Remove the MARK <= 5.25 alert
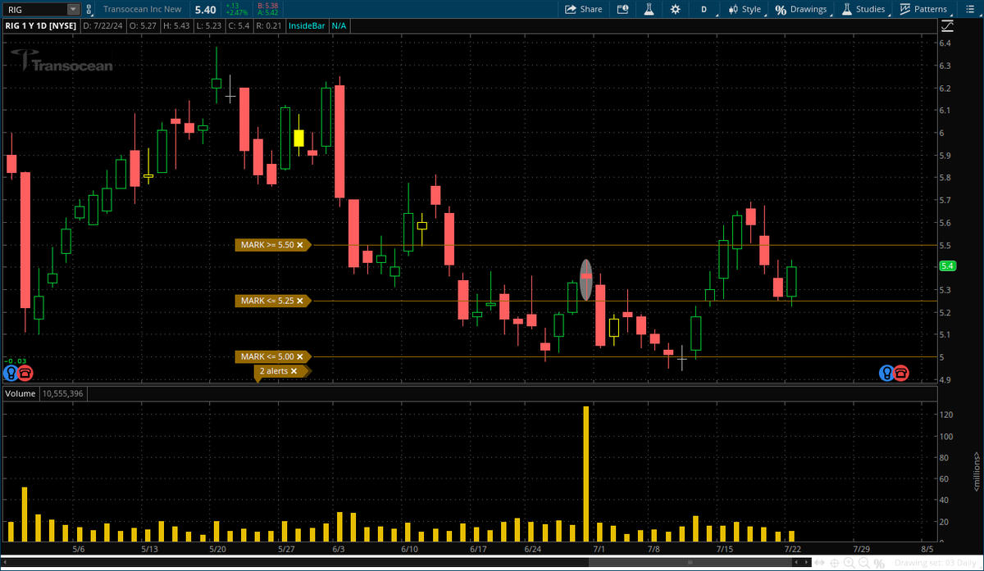The width and height of the screenshot is (984, 571). (x=299, y=301)
